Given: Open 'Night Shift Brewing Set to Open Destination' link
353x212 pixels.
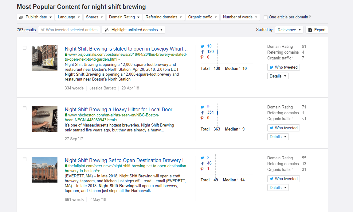Looking at the screenshot, I should [126, 160].
